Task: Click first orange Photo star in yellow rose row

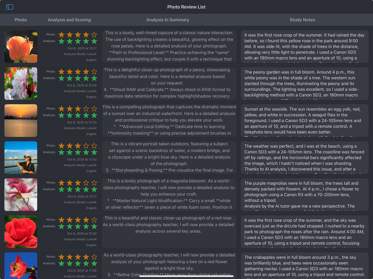Action: pyautogui.click(x=62, y=35)
